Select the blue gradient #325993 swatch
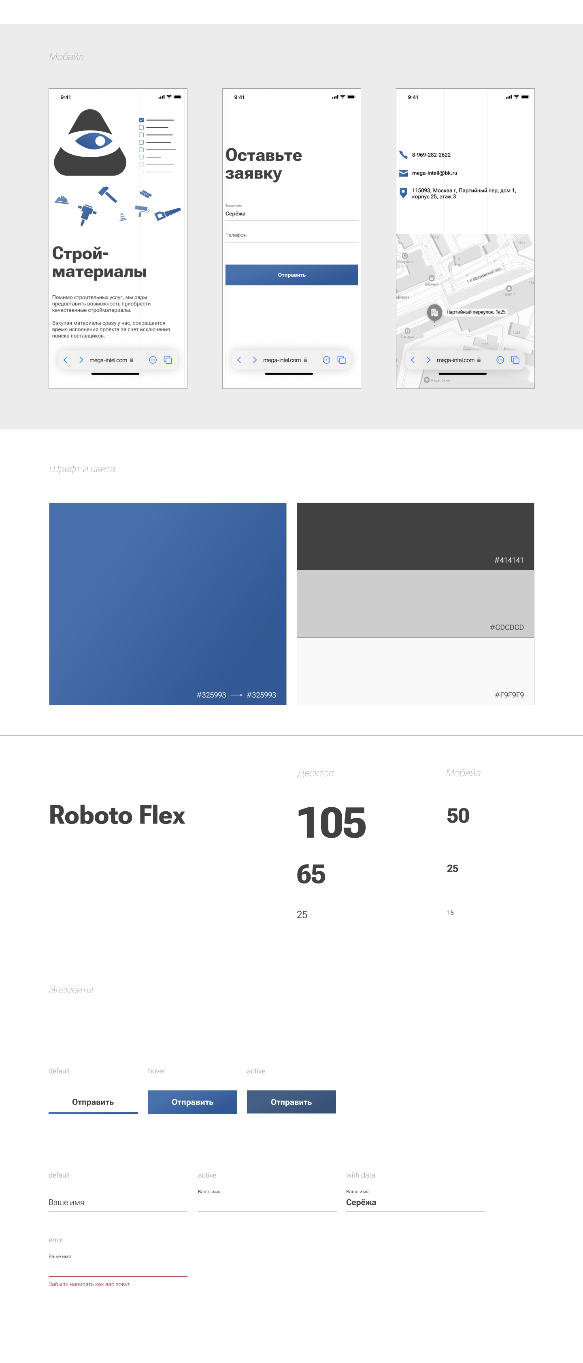 pos(168,604)
